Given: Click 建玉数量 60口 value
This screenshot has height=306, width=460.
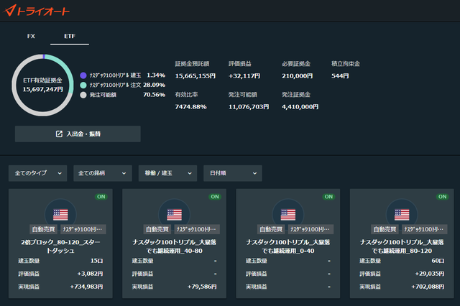Looking at the screenshot, I should point(438,261).
